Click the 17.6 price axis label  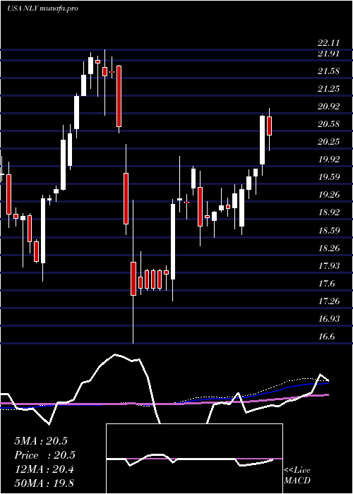tap(326, 284)
